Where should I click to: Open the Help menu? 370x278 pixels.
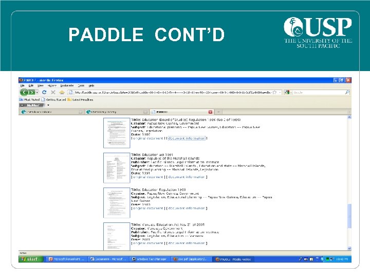point(91,85)
